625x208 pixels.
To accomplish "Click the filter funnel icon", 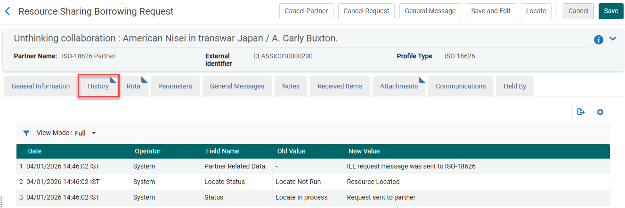I will [26, 133].
